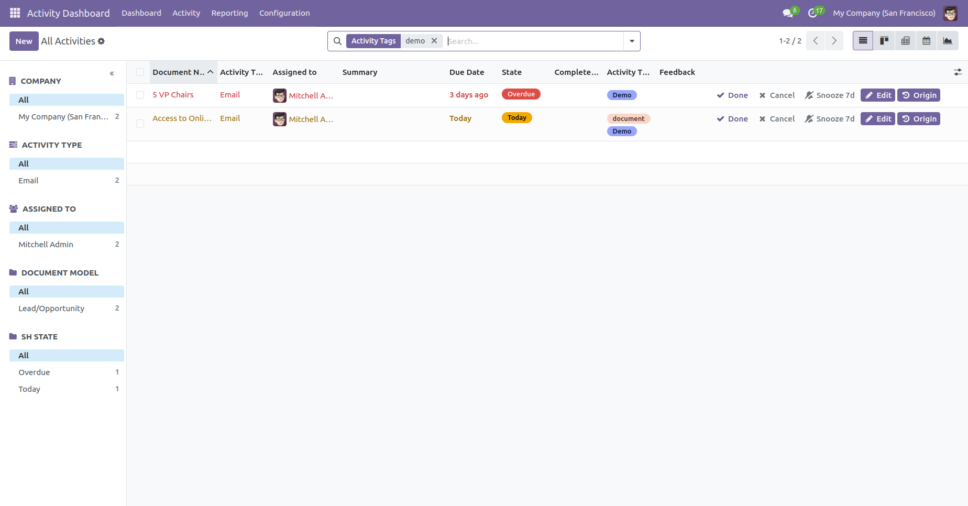Open the Dashboard menu

click(x=141, y=13)
